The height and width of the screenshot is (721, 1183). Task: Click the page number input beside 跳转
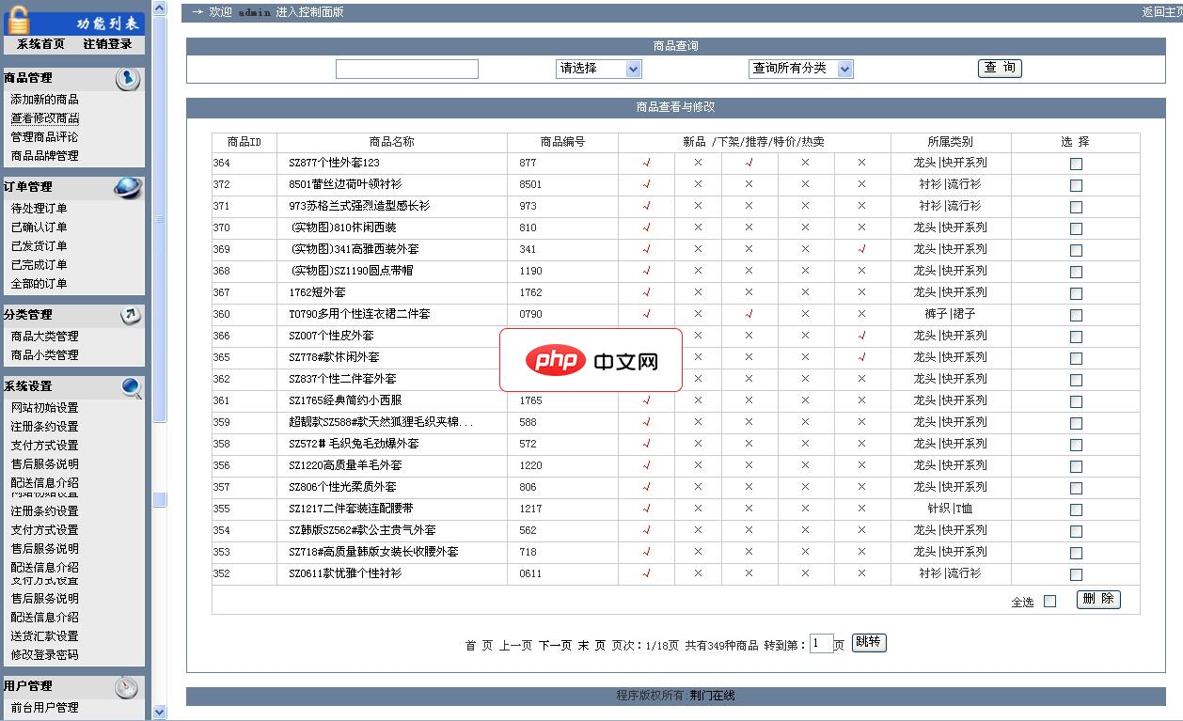point(823,643)
